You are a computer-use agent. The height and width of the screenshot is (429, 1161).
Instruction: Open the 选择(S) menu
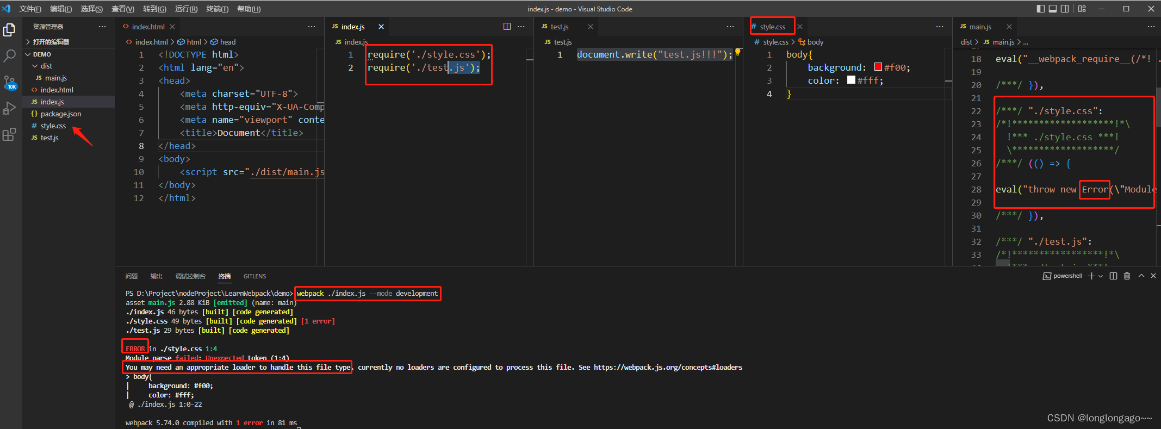[91, 9]
